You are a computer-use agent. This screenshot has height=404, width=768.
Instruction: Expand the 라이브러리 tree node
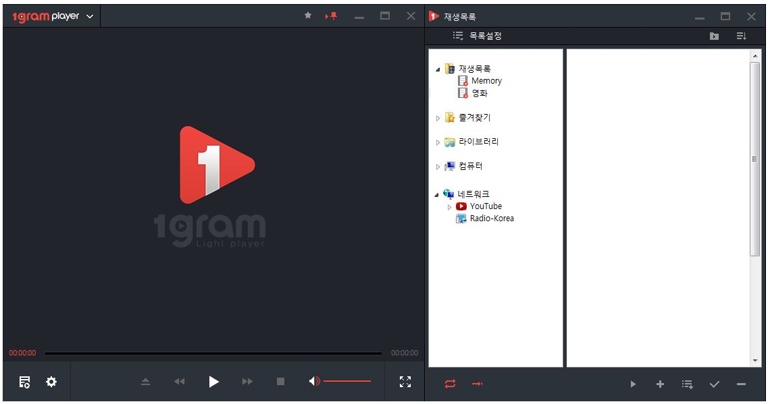[438, 142]
